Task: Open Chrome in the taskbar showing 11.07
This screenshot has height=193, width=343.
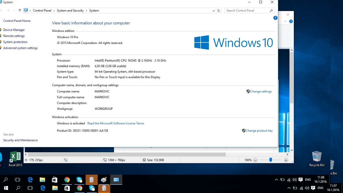Action: [79, 188]
